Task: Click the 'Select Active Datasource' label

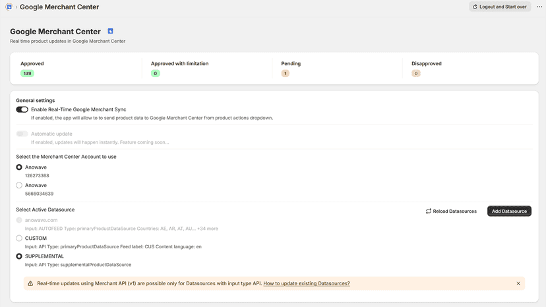Action: [45, 210]
